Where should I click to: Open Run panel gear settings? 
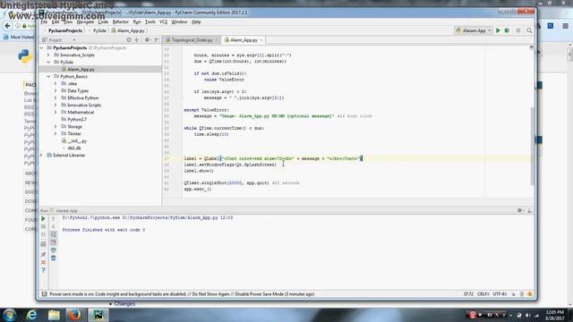[520, 211]
